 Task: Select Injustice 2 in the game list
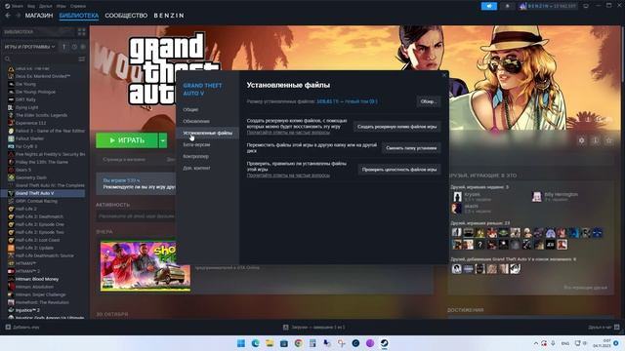click(27, 310)
